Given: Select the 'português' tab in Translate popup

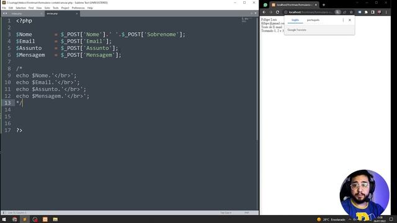Looking at the screenshot, I should (313, 20).
